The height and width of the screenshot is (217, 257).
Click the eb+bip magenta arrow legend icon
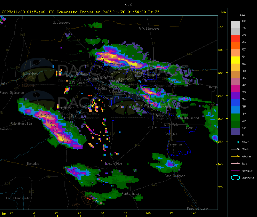[x=235, y=171]
